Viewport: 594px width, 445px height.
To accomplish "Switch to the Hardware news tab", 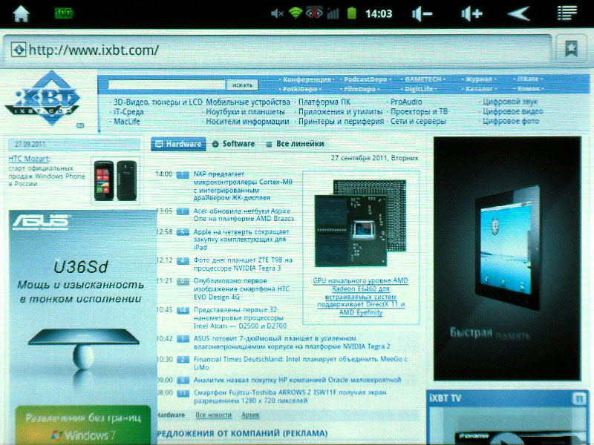I will [x=178, y=144].
